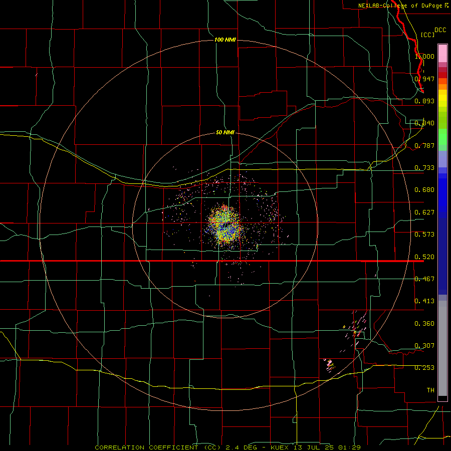Click the pink top segment of color bar
Viewport: 451px width, 451px height.
[442, 54]
